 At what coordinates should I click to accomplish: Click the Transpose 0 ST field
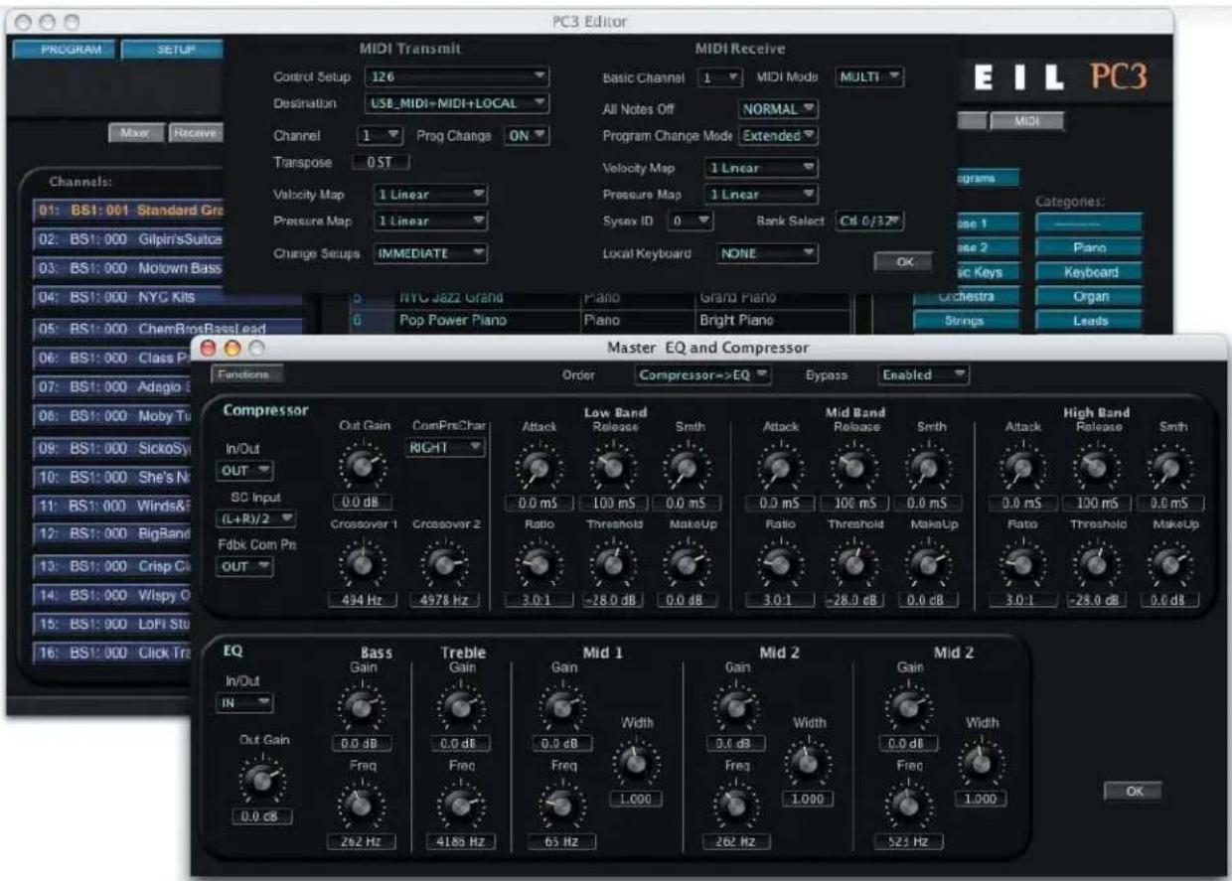[382, 162]
